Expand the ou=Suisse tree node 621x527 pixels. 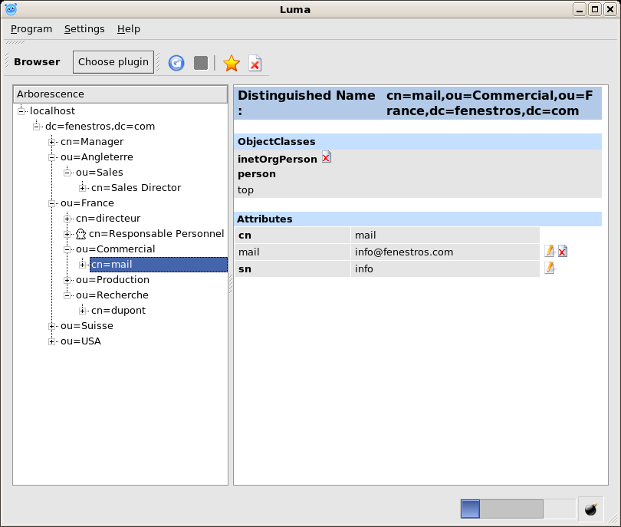pyautogui.click(x=52, y=326)
